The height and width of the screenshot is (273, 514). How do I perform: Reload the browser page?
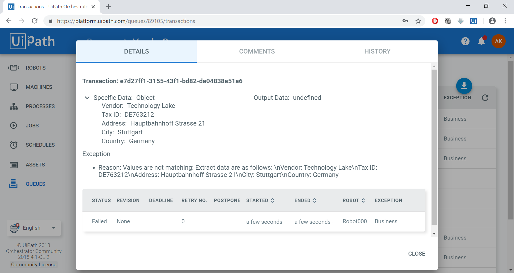coord(35,21)
